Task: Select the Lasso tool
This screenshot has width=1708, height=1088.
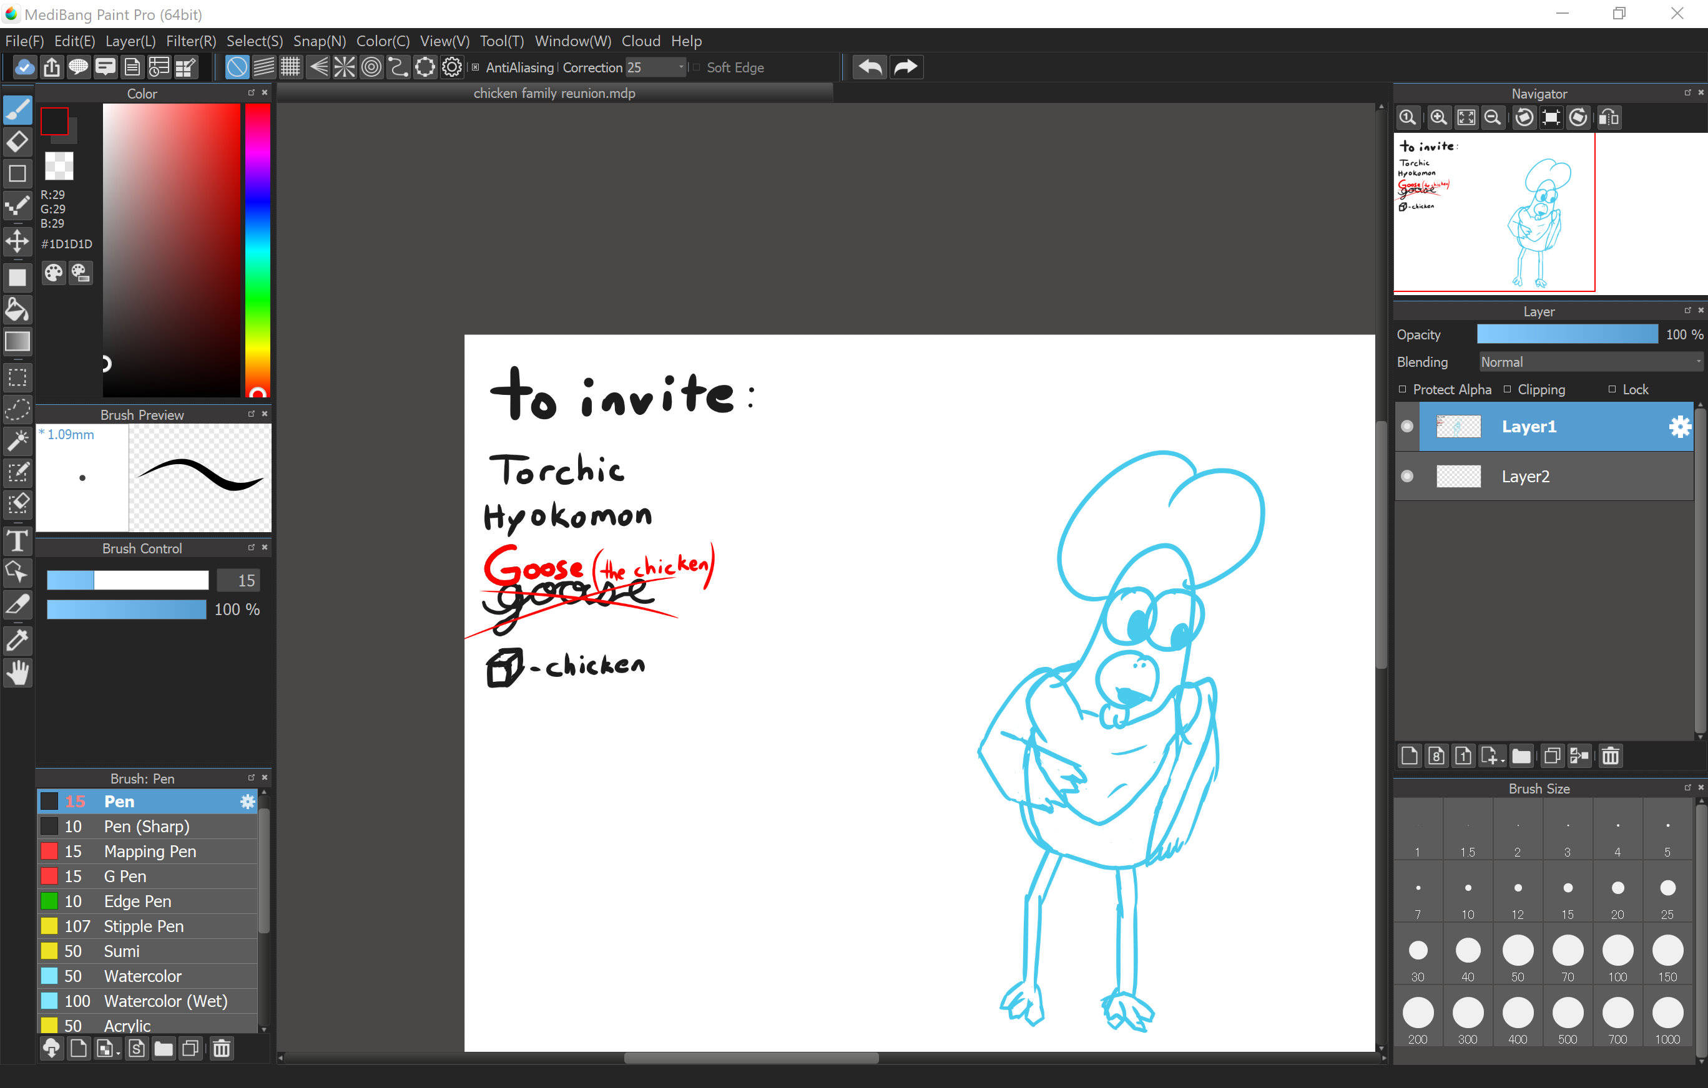Action: point(17,409)
